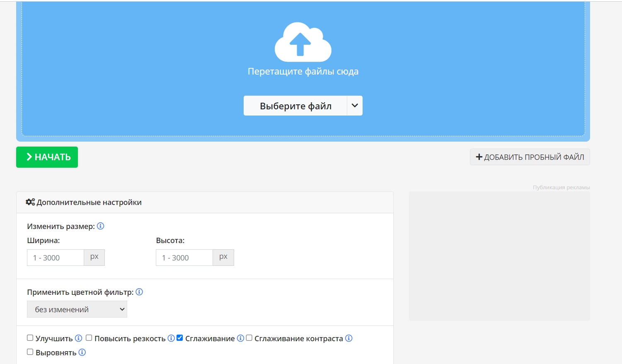Click the info icon next to Выровнять

click(x=82, y=352)
